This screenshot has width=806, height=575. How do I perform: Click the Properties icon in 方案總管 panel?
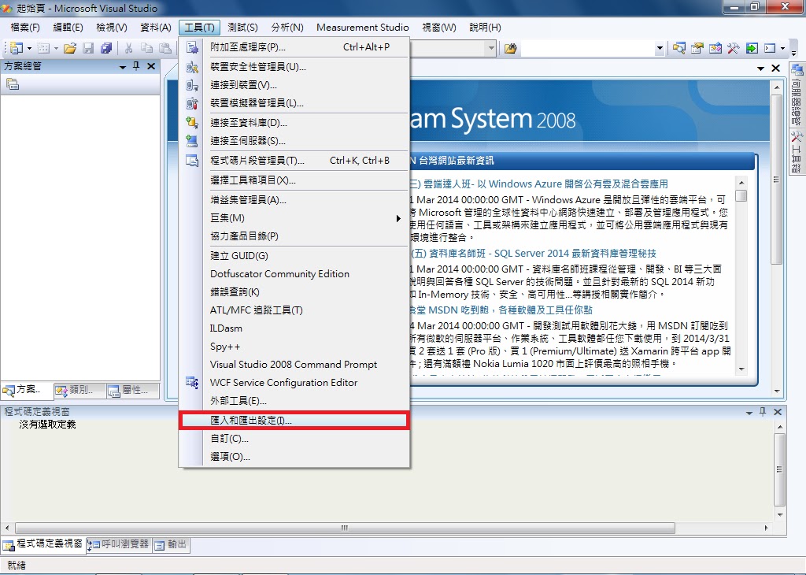point(13,84)
